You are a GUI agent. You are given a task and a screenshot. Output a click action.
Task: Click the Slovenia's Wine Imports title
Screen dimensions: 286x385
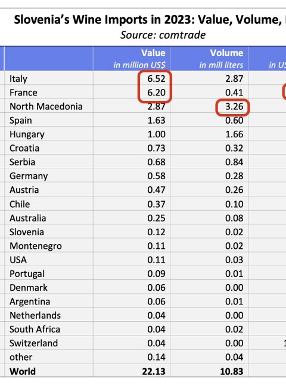[x=150, y=20]
